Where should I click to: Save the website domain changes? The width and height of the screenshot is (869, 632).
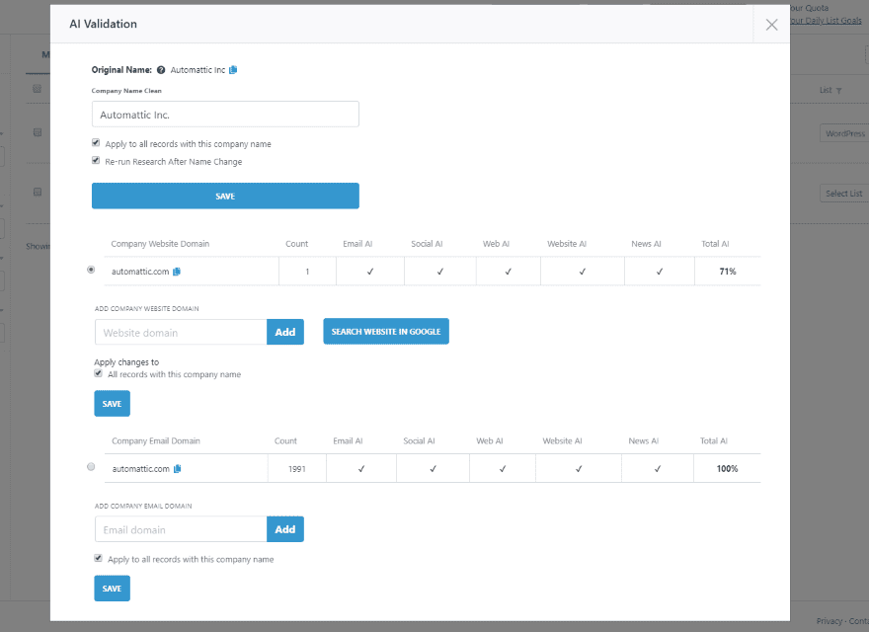click(112, 404)
